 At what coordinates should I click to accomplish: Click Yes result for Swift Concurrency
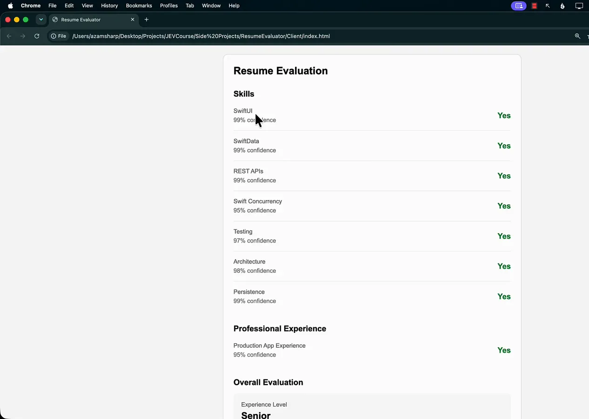504,206
